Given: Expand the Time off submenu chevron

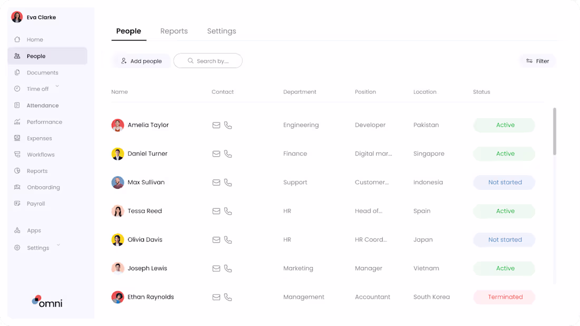Looking at the screenshot, I should click(57, 87).
